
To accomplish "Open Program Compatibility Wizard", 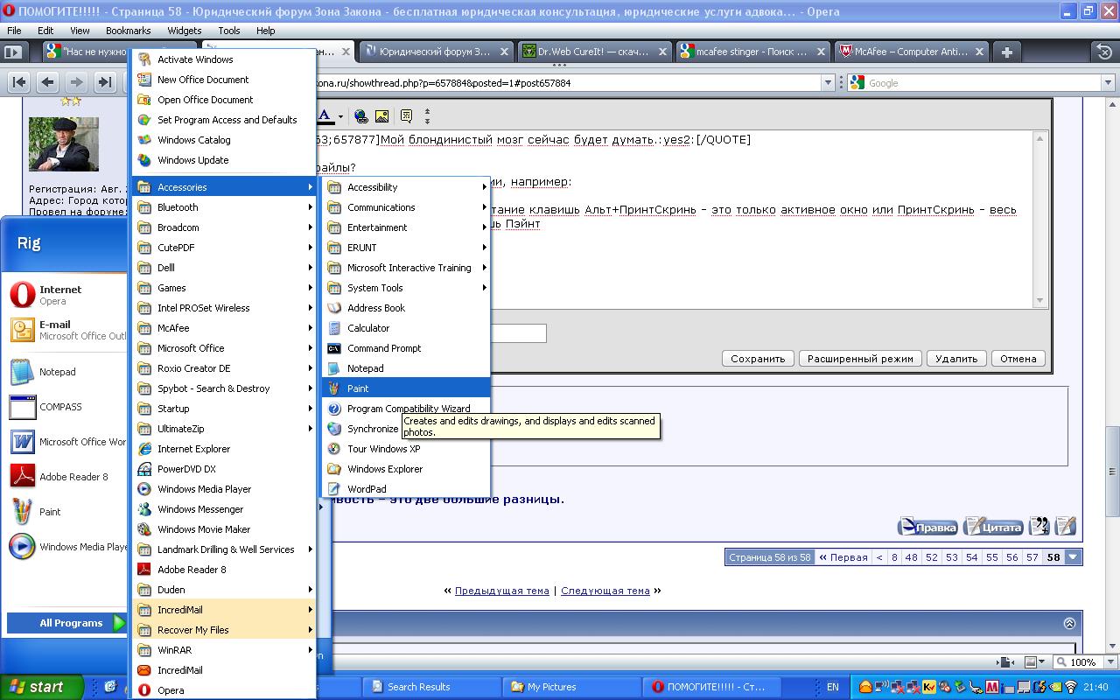I will (x=406, y=409).
